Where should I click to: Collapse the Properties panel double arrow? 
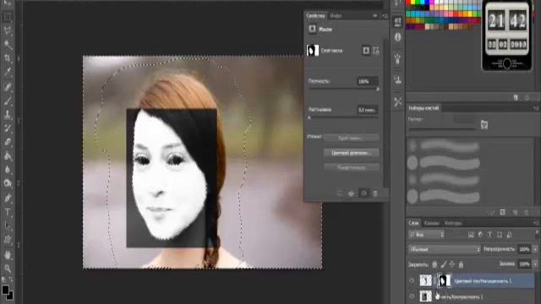coord(375,16)
